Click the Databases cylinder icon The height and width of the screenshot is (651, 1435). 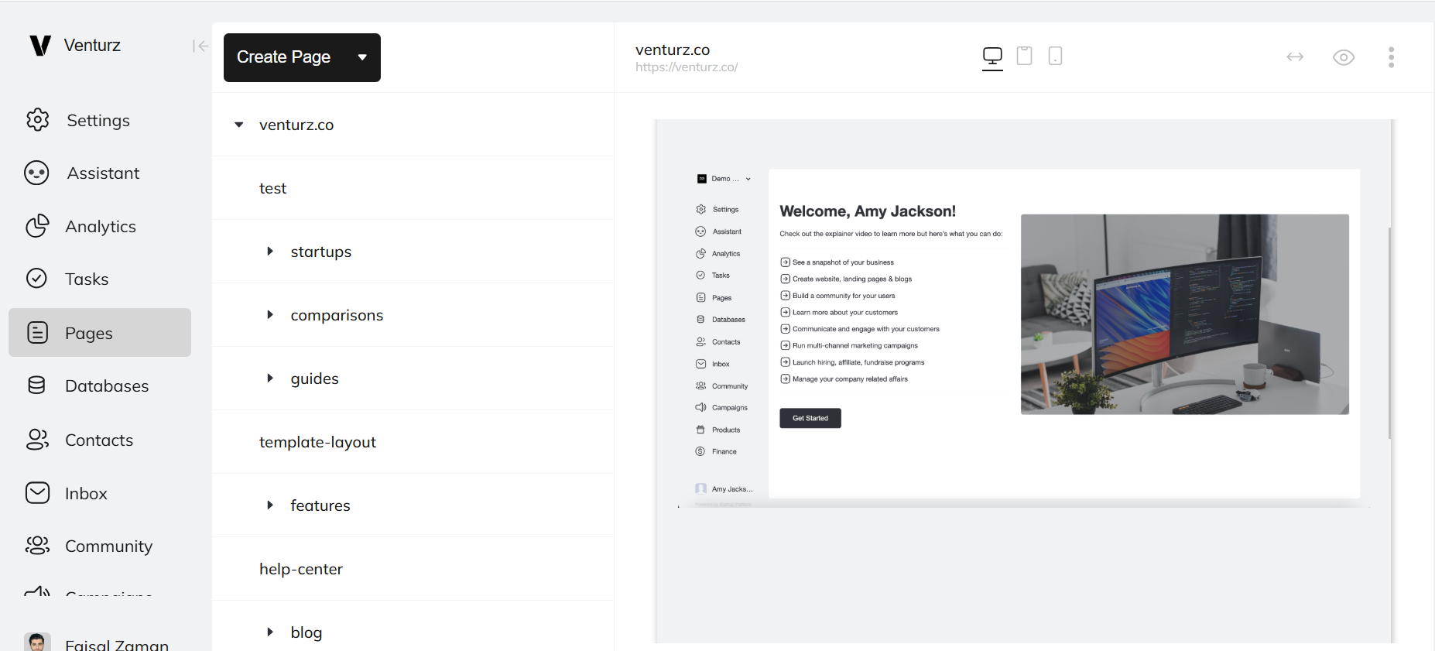pos(36,385)
